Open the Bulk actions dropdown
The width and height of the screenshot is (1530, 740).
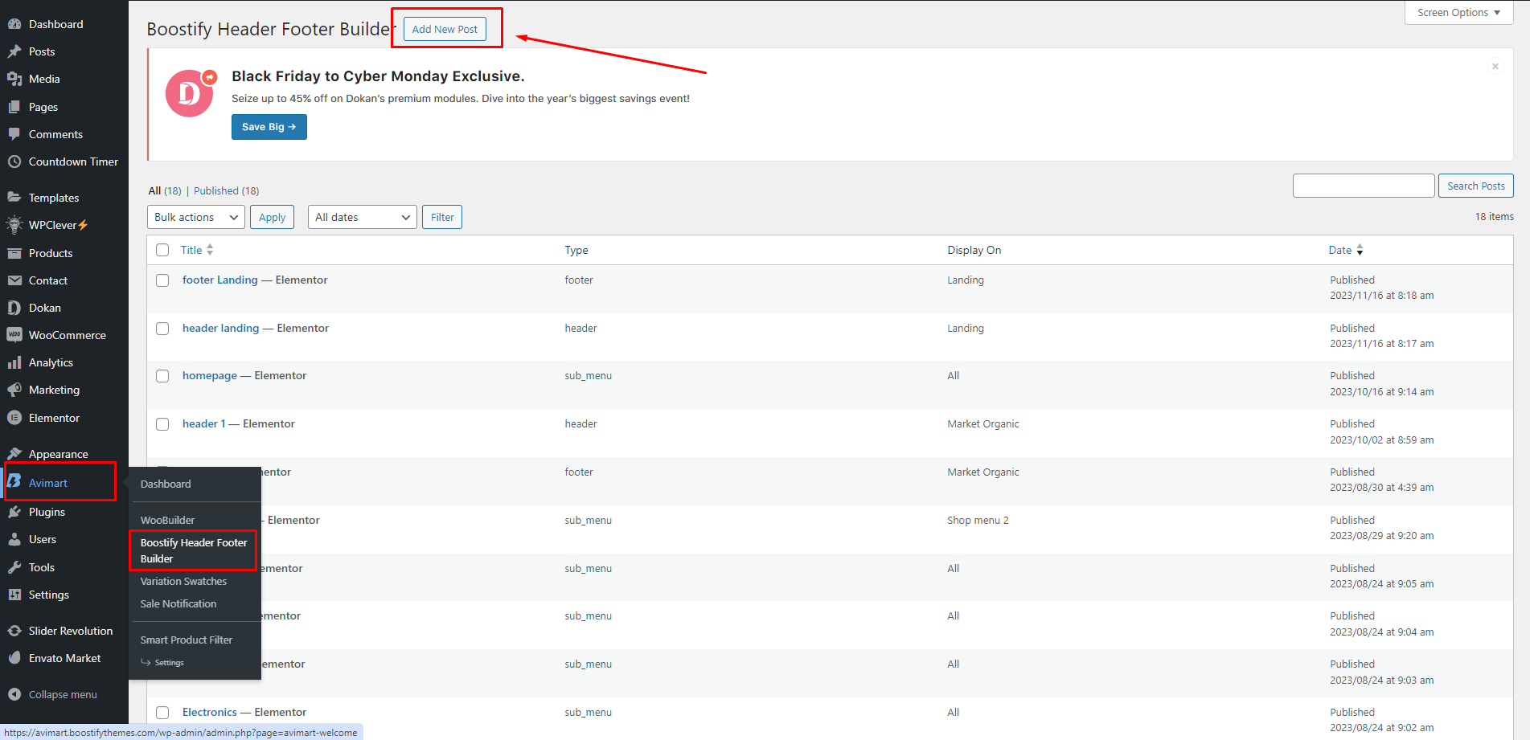click(196, 217)
